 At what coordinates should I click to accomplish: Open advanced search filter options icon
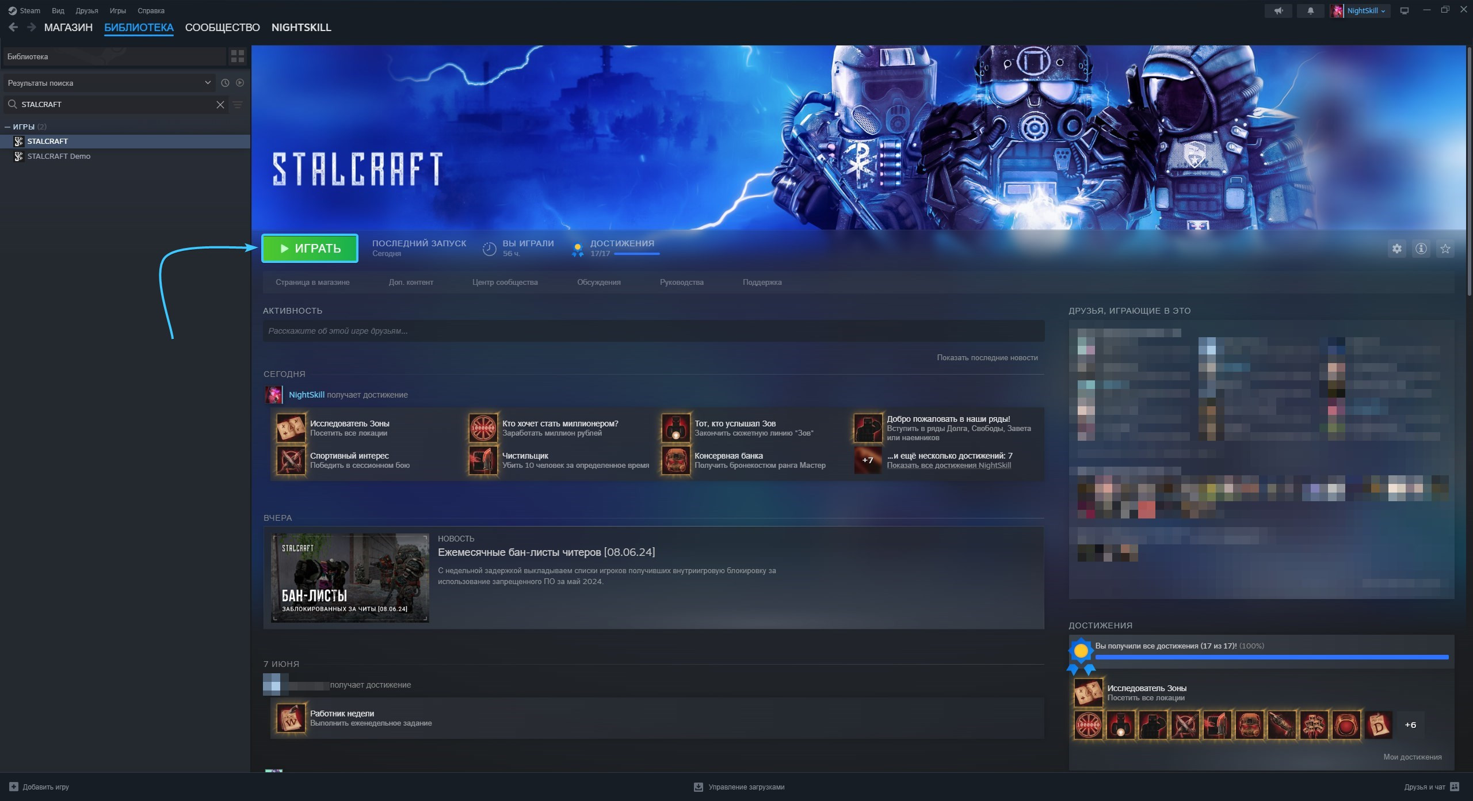pos(238,104)
